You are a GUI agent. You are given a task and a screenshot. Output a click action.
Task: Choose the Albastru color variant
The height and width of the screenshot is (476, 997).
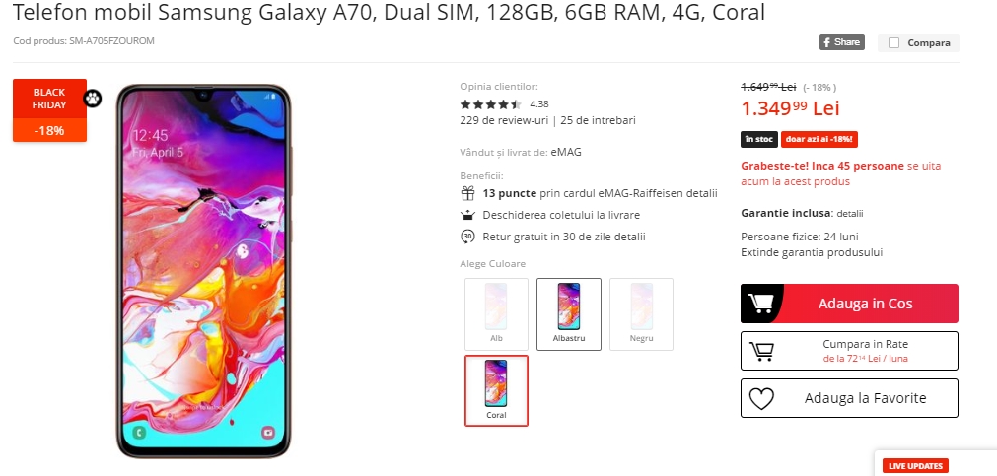pyautogui.click(x=568, y=314)
